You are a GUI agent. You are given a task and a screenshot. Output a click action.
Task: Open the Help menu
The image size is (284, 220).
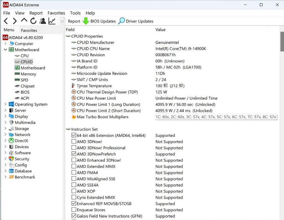point(90,13)
